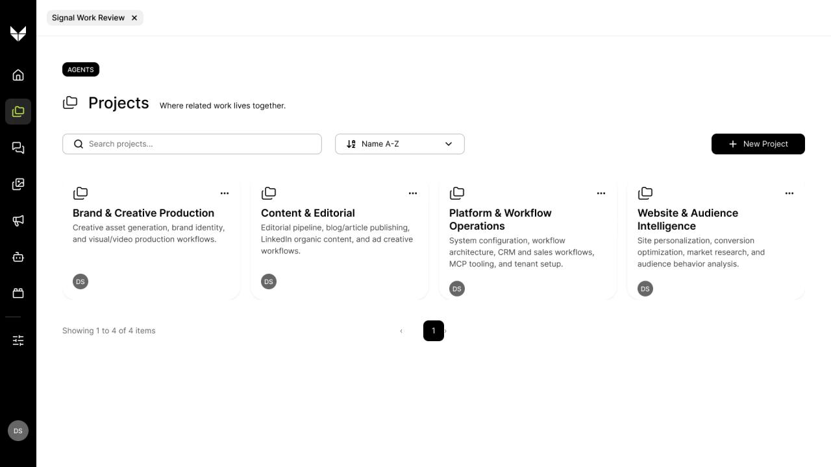Go to Home from the sidebar
This screenshot has height=467, width=831.
click(x=18, y=75)
